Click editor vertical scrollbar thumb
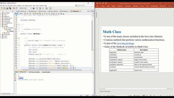 pos(92,36)
